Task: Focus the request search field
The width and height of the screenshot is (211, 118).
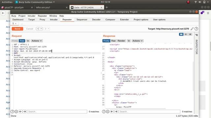Action: [57, 111]
